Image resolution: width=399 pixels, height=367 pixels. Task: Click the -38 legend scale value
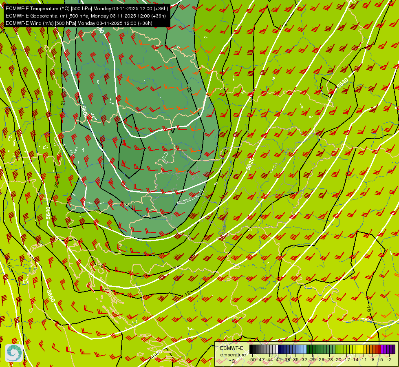click(286, 360)
